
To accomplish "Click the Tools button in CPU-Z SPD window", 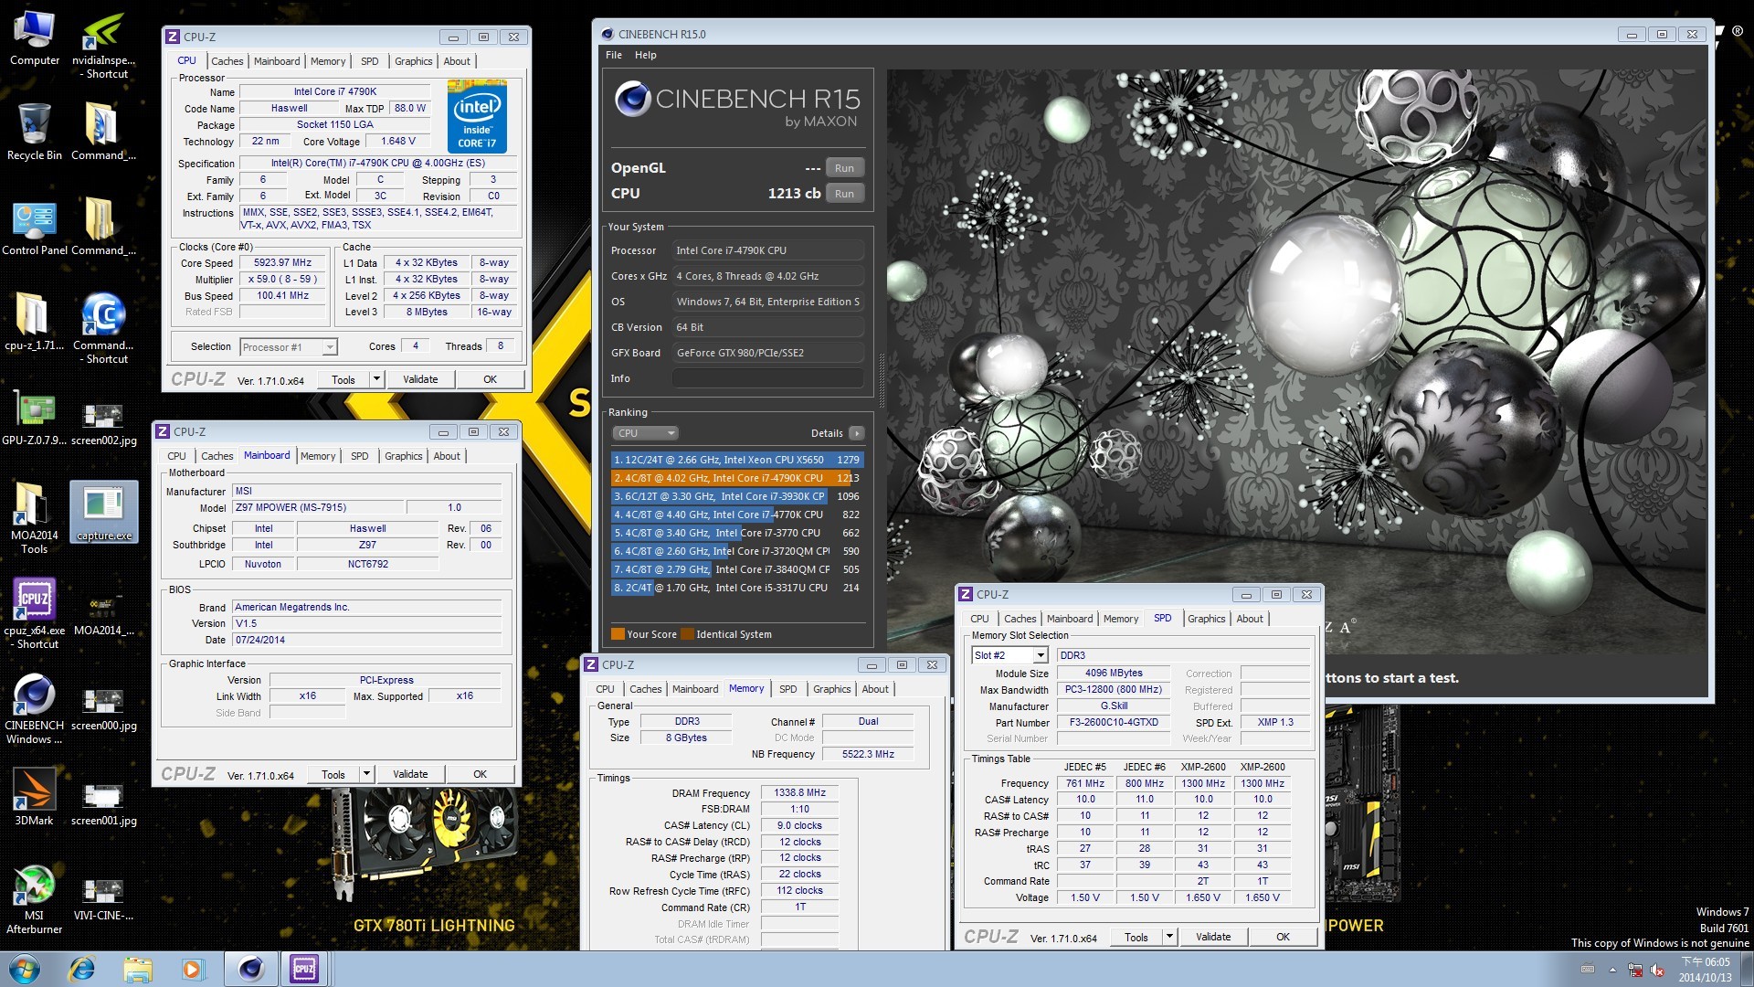I will pos(1136,937).
